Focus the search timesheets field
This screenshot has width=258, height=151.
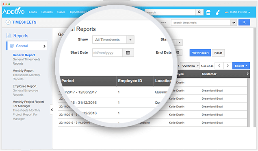[x=201, y=22]
